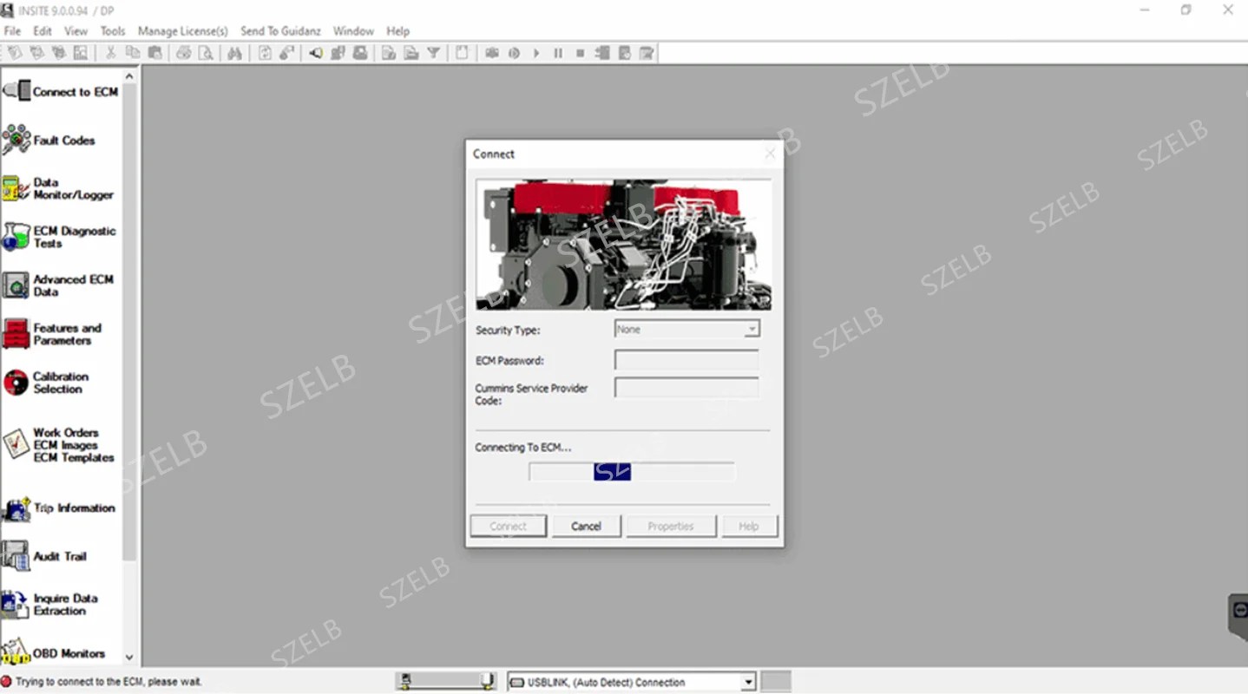This screenshot has width=1248, height=694.
Task: Click the Play button in toolbar
Action: (536, 54)
